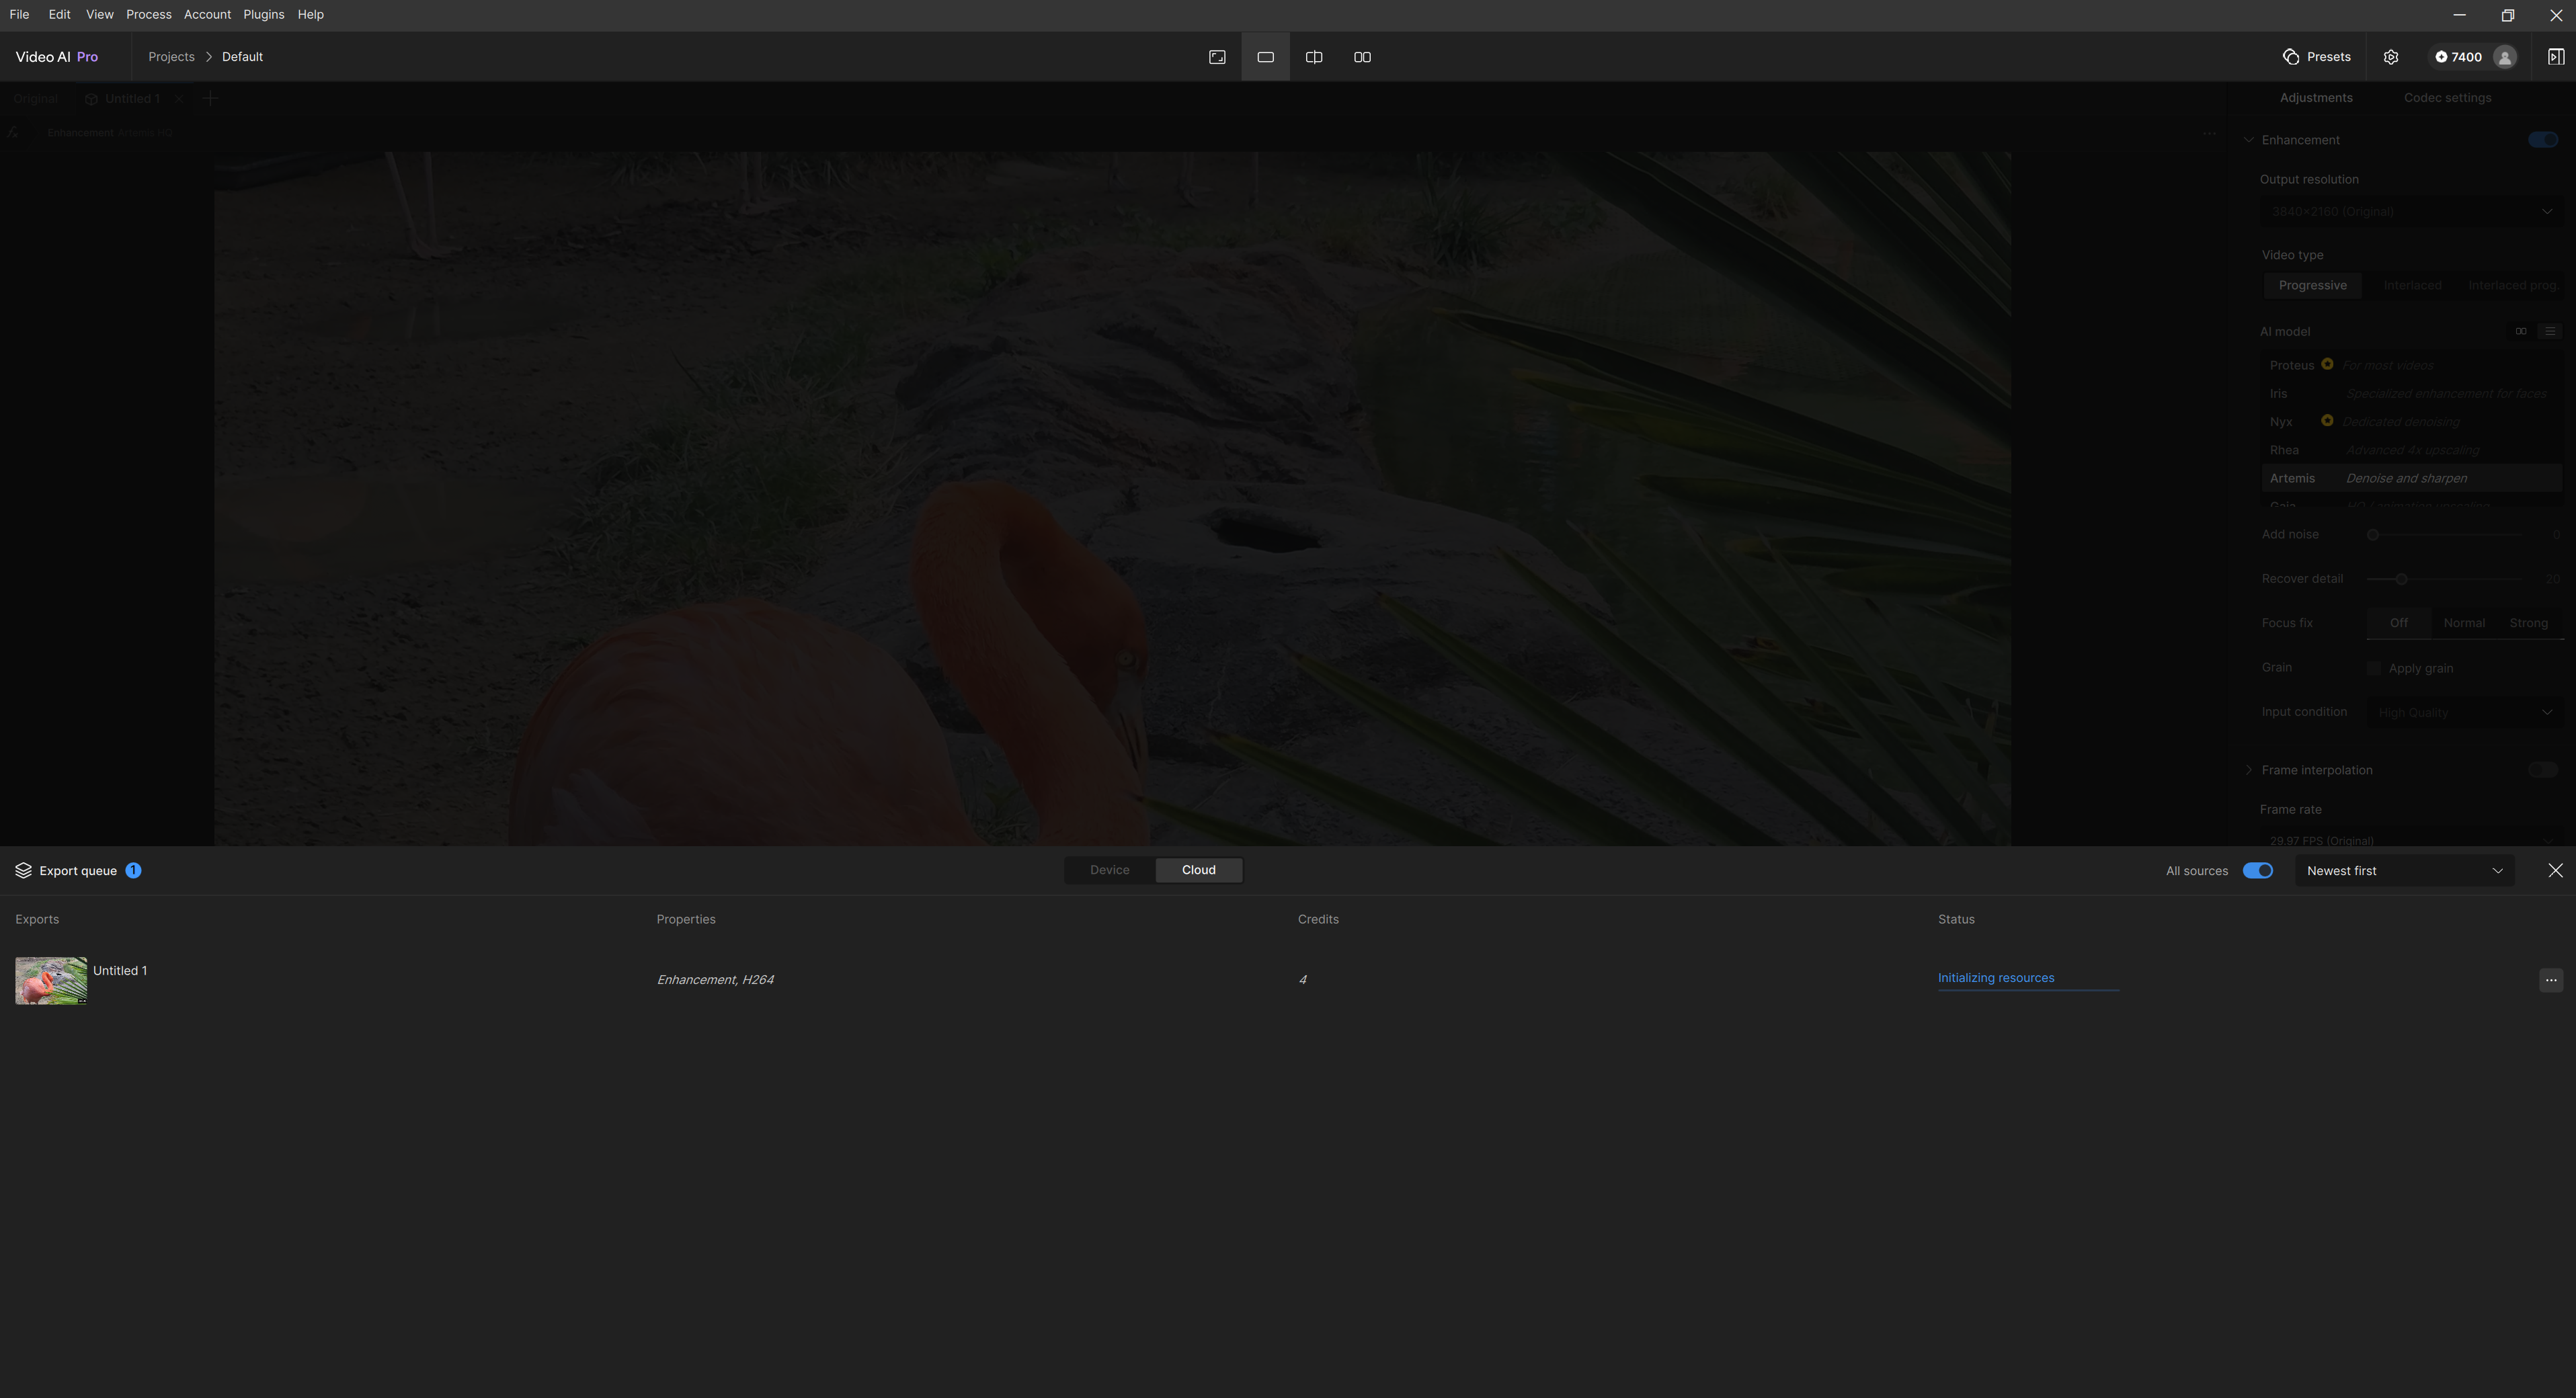Expand the Frame interpolation section

(2249, 770)
